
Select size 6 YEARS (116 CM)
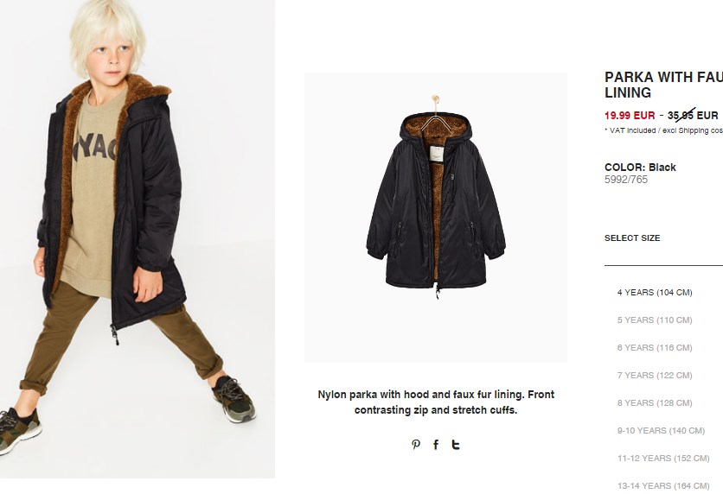coord(655,347)
